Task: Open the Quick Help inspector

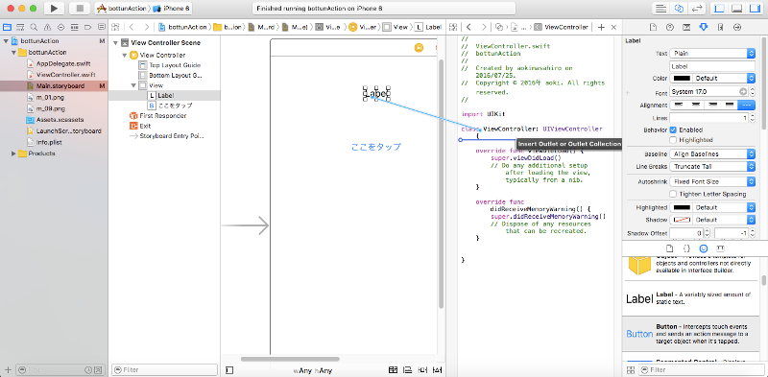Action: point(670,27)
